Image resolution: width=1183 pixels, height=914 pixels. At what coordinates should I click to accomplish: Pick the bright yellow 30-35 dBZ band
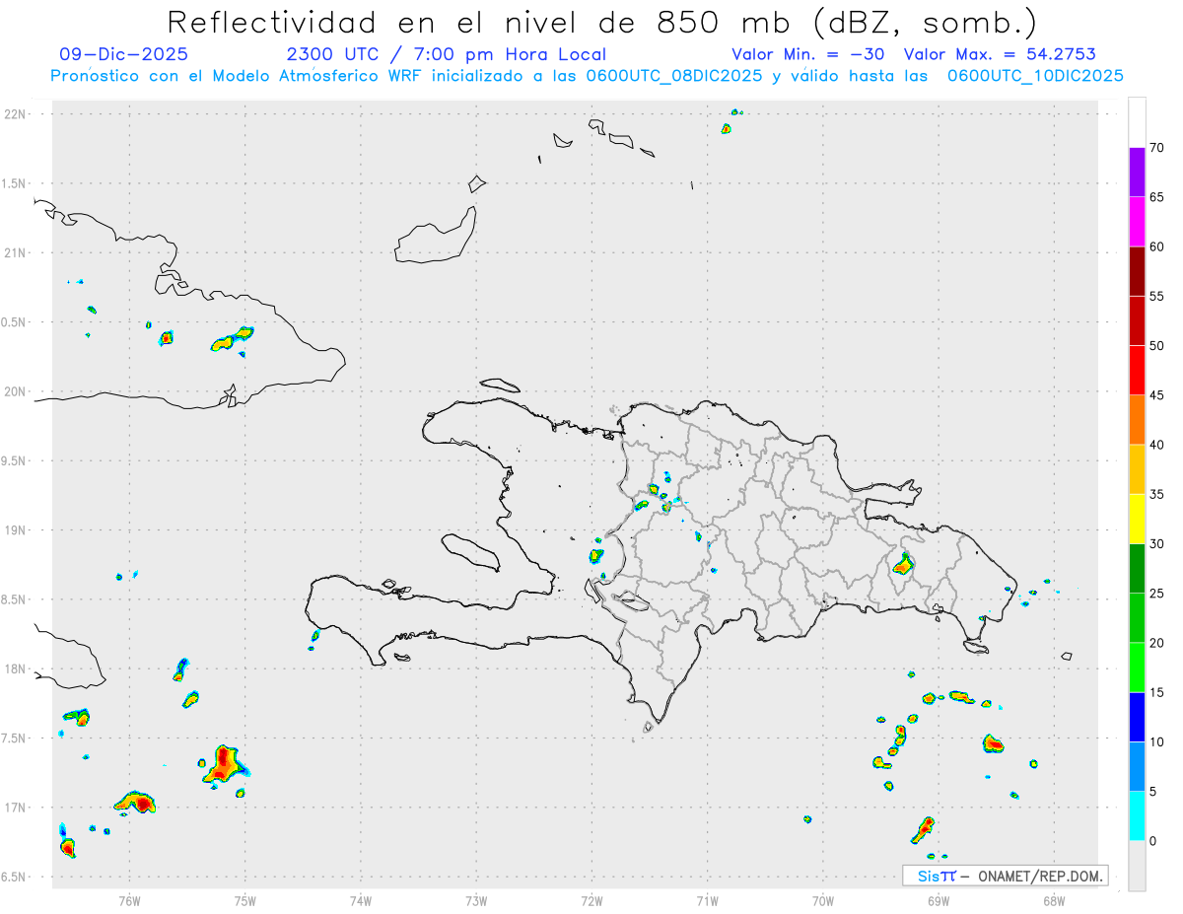click(1137, 519)
